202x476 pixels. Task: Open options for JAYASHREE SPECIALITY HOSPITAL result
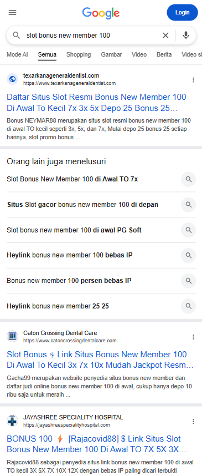[193, 422]
